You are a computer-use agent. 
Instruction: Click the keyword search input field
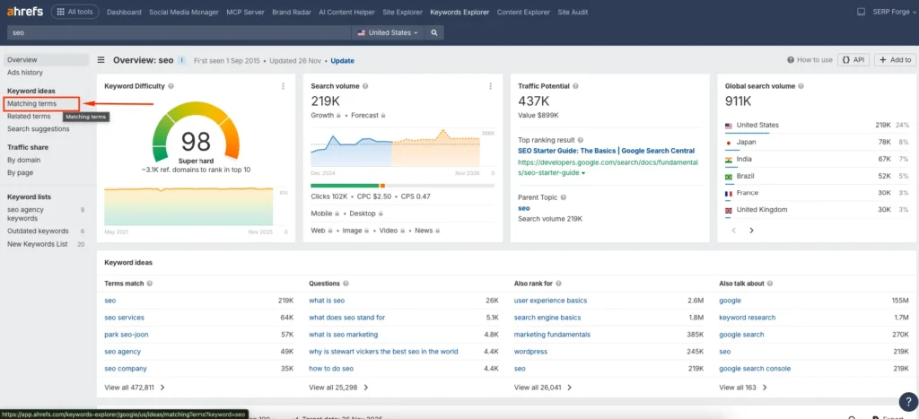178,32
